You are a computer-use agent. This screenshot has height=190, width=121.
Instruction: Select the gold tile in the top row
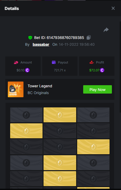[60, 115]
